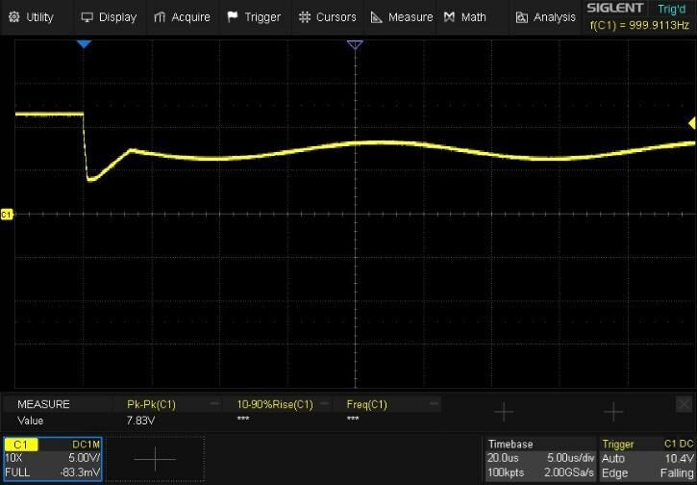Viewport: 697px width, 485px height.
Task: Click the 10-90%Rise(C1) measurement label
Action: [275, 404]
